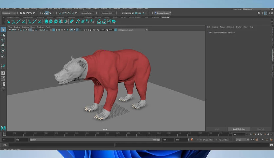
Task: Click the Maya logo icon at bottom-left
Action: coord(3,128)
